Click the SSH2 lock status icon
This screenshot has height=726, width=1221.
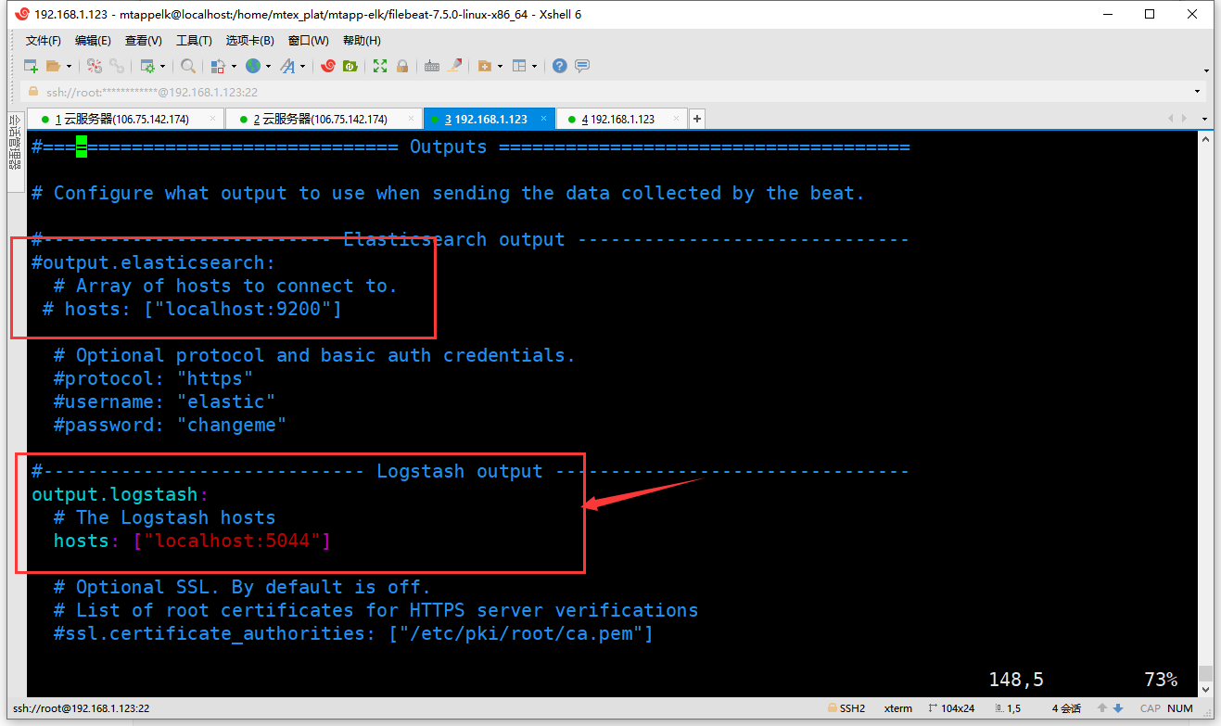pos(833,708)
